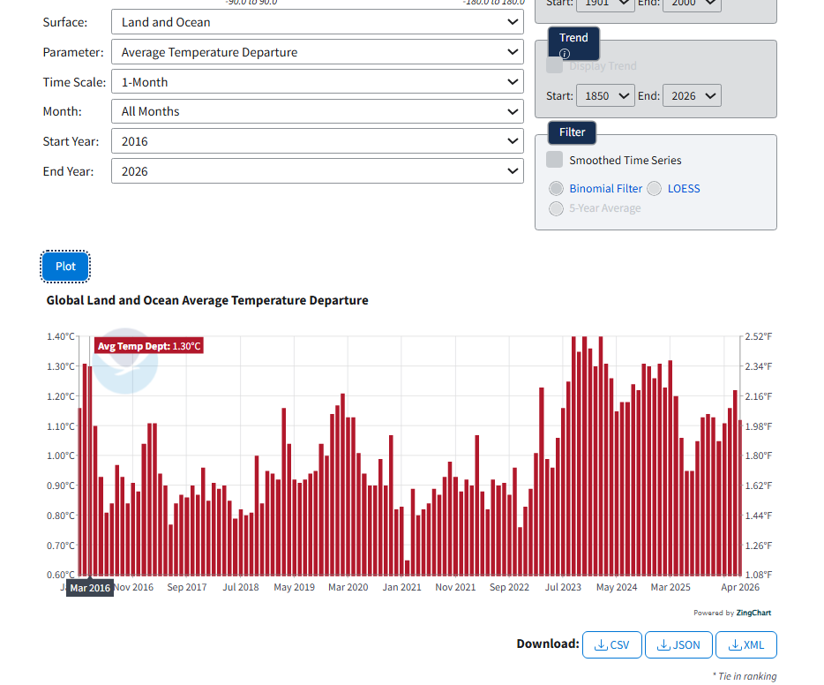Click the Trend info icon
Viewport: 824px width, 685px height.
565,54
